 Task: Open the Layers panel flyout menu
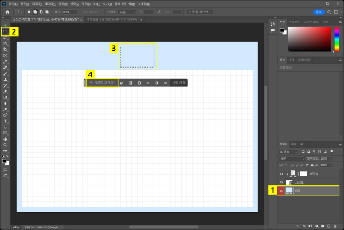[340, 144]
